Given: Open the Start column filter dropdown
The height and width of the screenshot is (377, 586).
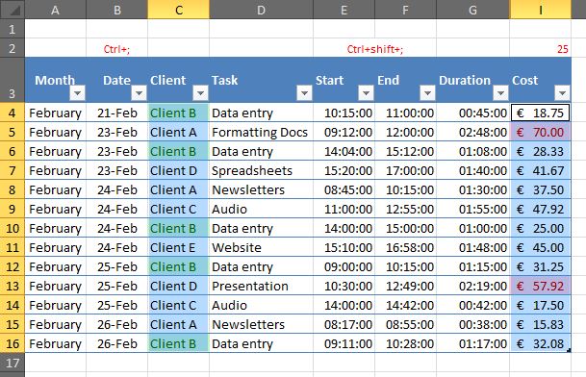Looking at the screenshot, I should point(366,93).
